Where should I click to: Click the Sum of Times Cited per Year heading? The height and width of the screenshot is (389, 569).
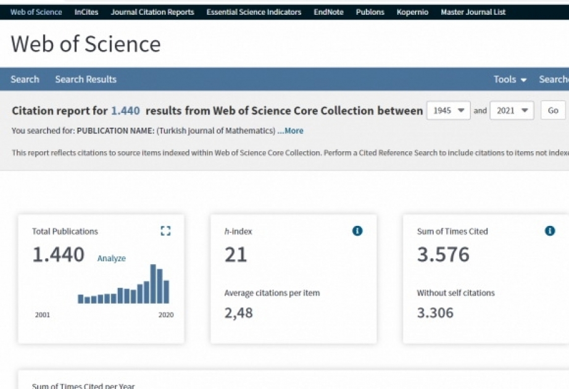point(83,386)
